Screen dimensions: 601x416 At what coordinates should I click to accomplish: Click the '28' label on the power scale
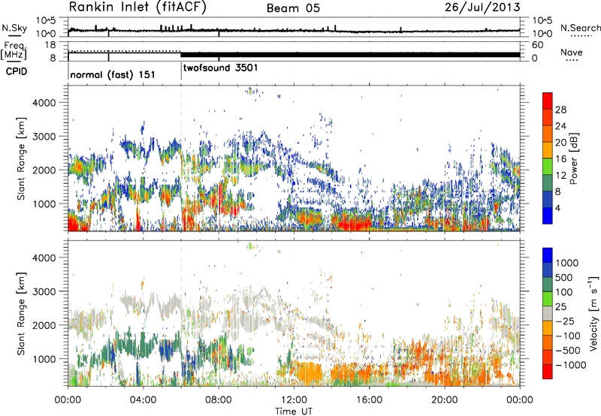pyautogui.click(x=560, y=110)
